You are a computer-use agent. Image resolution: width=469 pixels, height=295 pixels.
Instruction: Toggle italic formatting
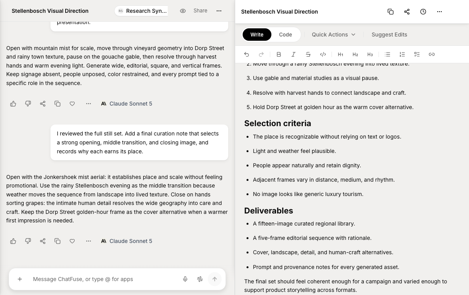point(294,54)
